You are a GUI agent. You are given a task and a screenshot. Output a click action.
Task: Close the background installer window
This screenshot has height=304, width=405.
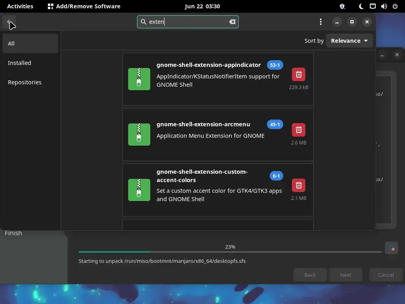point(397,55)
